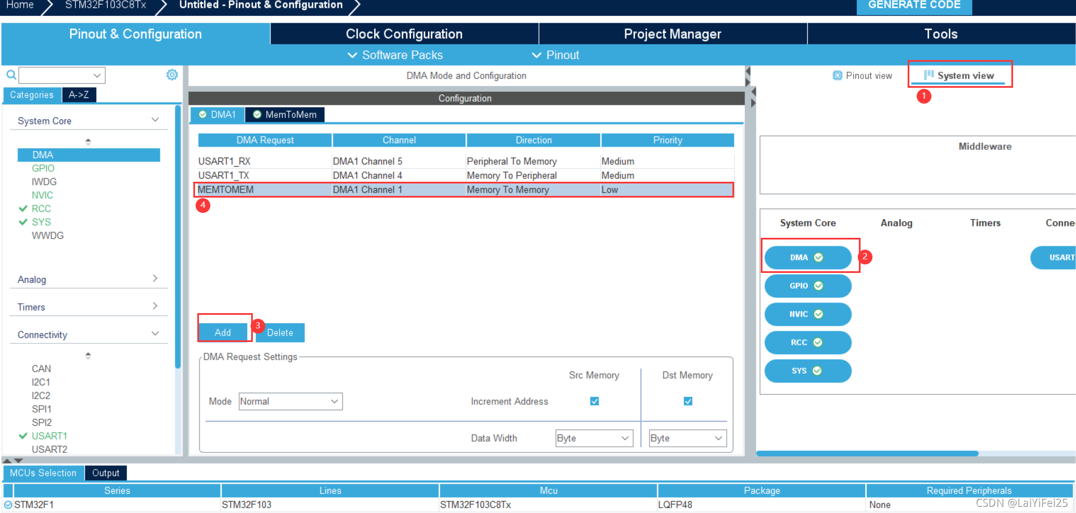Select the Categories tab
The image size is (1076, 513).
click(x=32, y=95)
